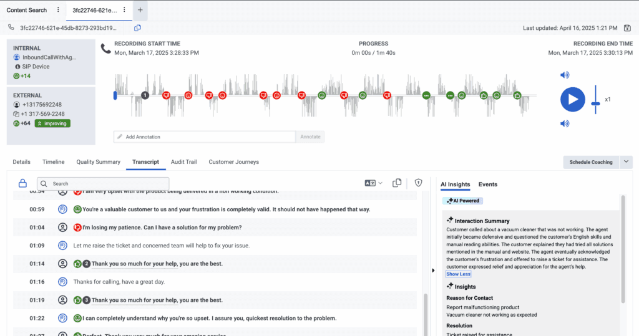Toggle the transcript scroll lock icon
This screenshot has height=336, width=639.
(22, 183)
